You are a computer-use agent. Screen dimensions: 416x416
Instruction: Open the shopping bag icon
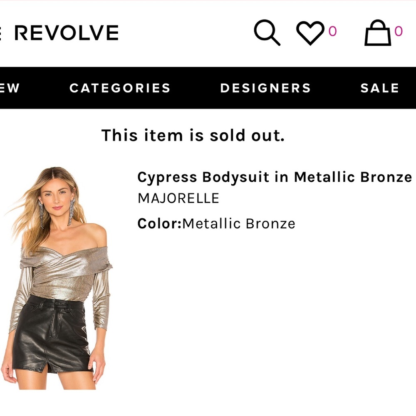coord(376,33)
